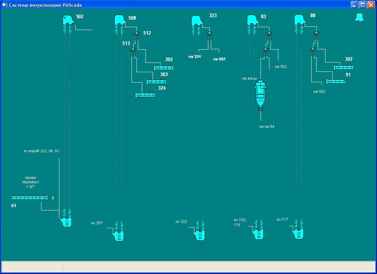The image size is (377, 274).
Task: Click the alarm bell icon
Action: pos(359,17)
